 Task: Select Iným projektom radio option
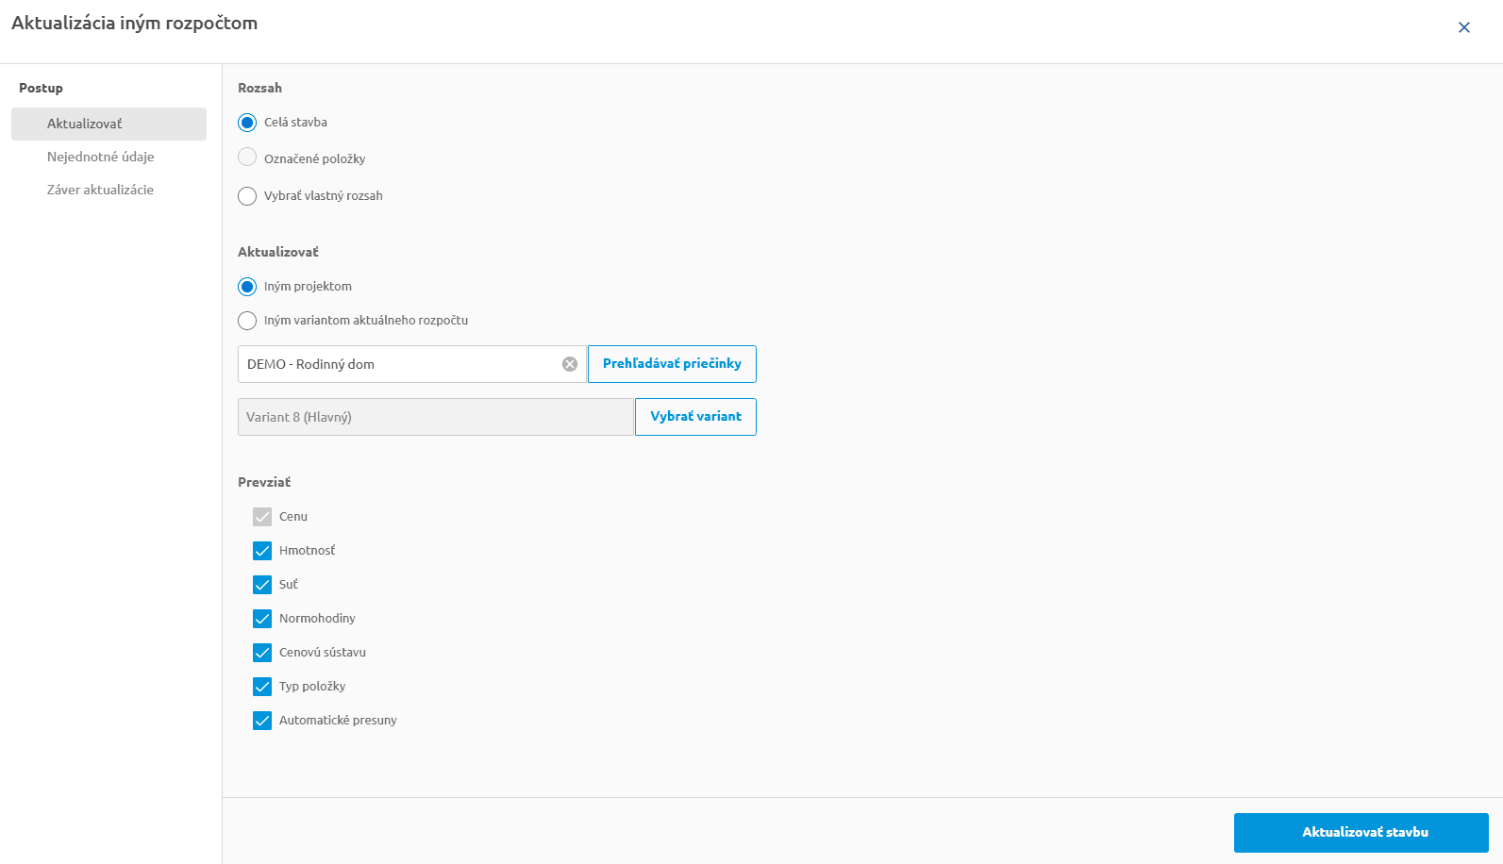247,287
